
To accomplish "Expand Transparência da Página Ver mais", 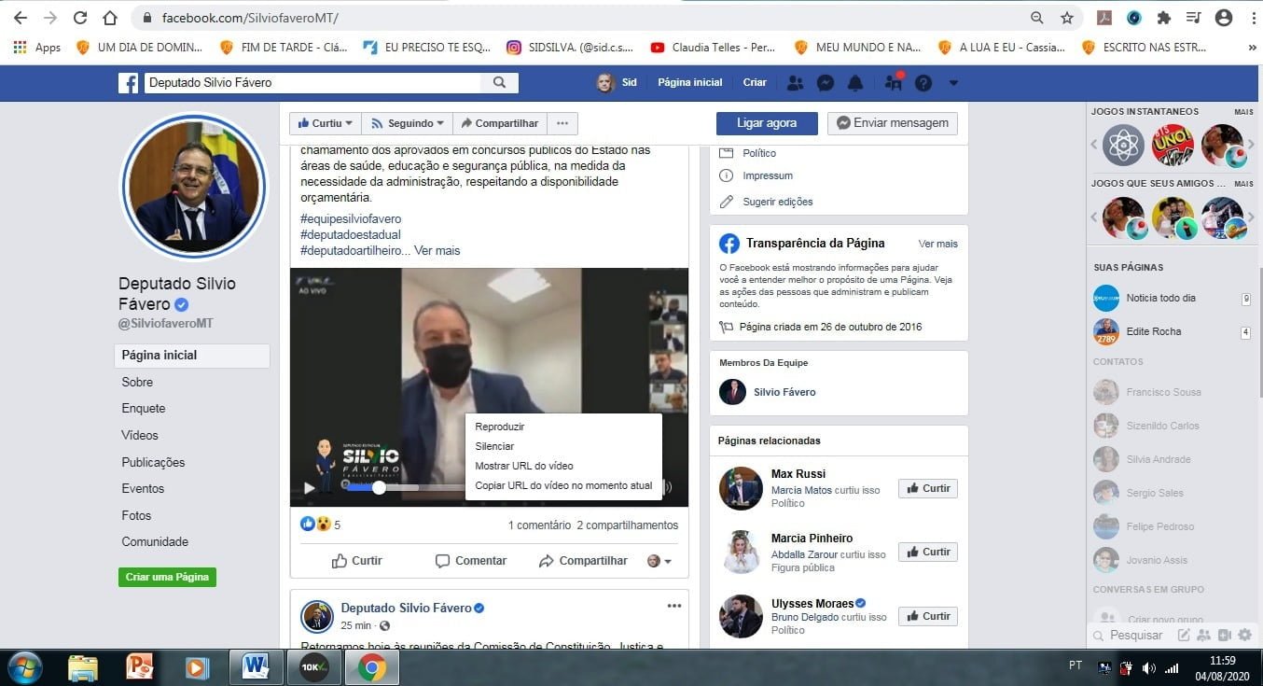I will click(x=937, y=244).
